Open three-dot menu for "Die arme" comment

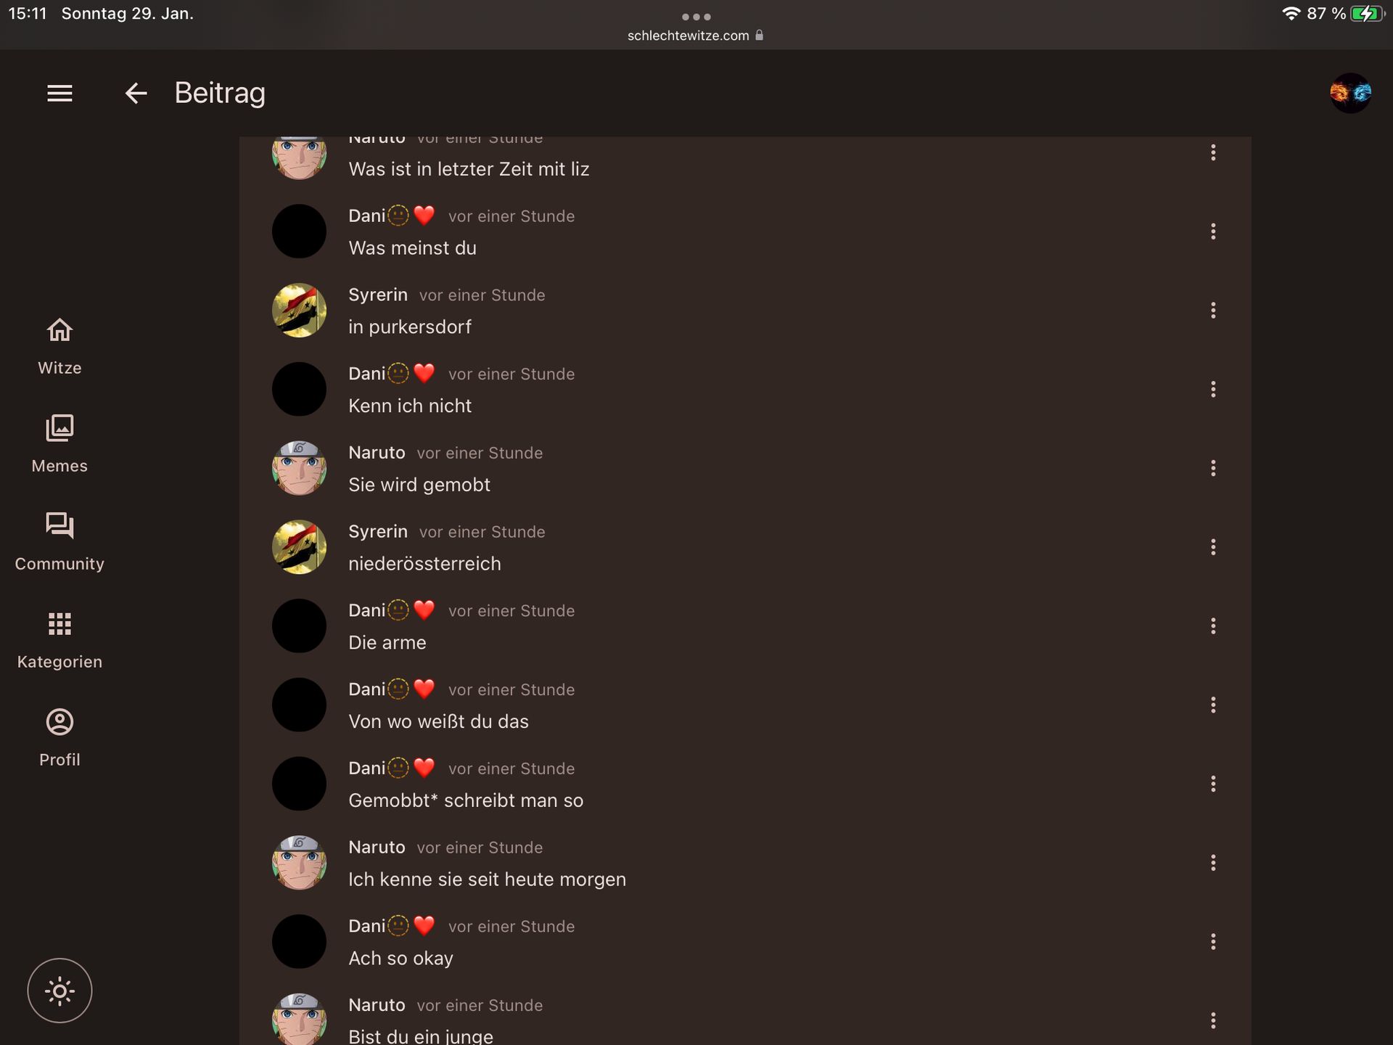(x=1213, y=626)
